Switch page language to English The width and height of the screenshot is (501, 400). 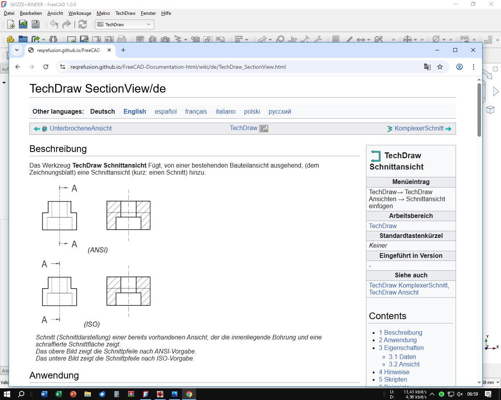[x=135, y=111]
